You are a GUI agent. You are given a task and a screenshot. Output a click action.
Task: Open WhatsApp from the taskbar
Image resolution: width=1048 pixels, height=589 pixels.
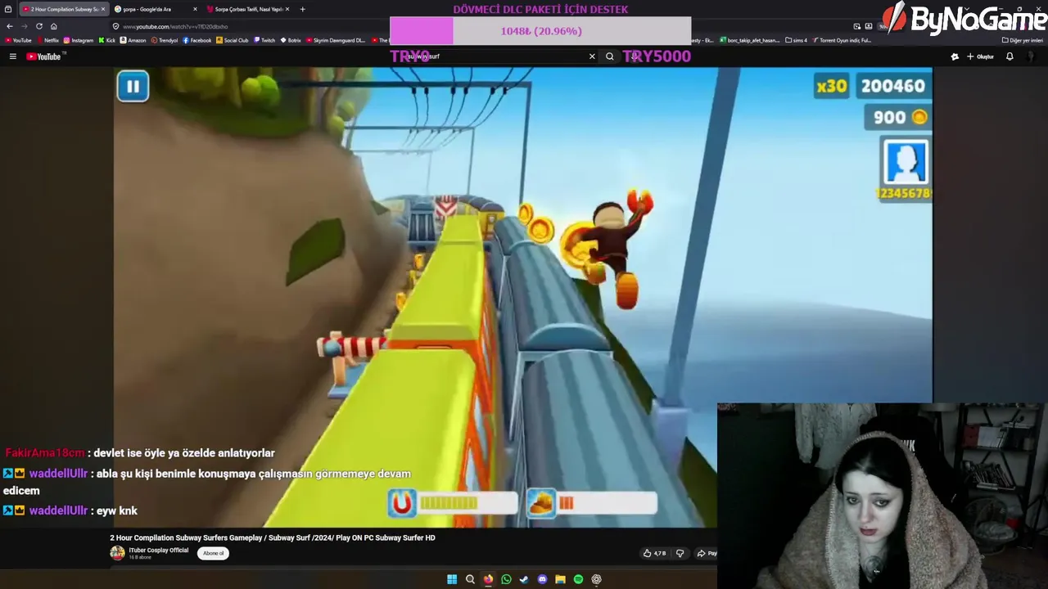(x=506, y=579)
